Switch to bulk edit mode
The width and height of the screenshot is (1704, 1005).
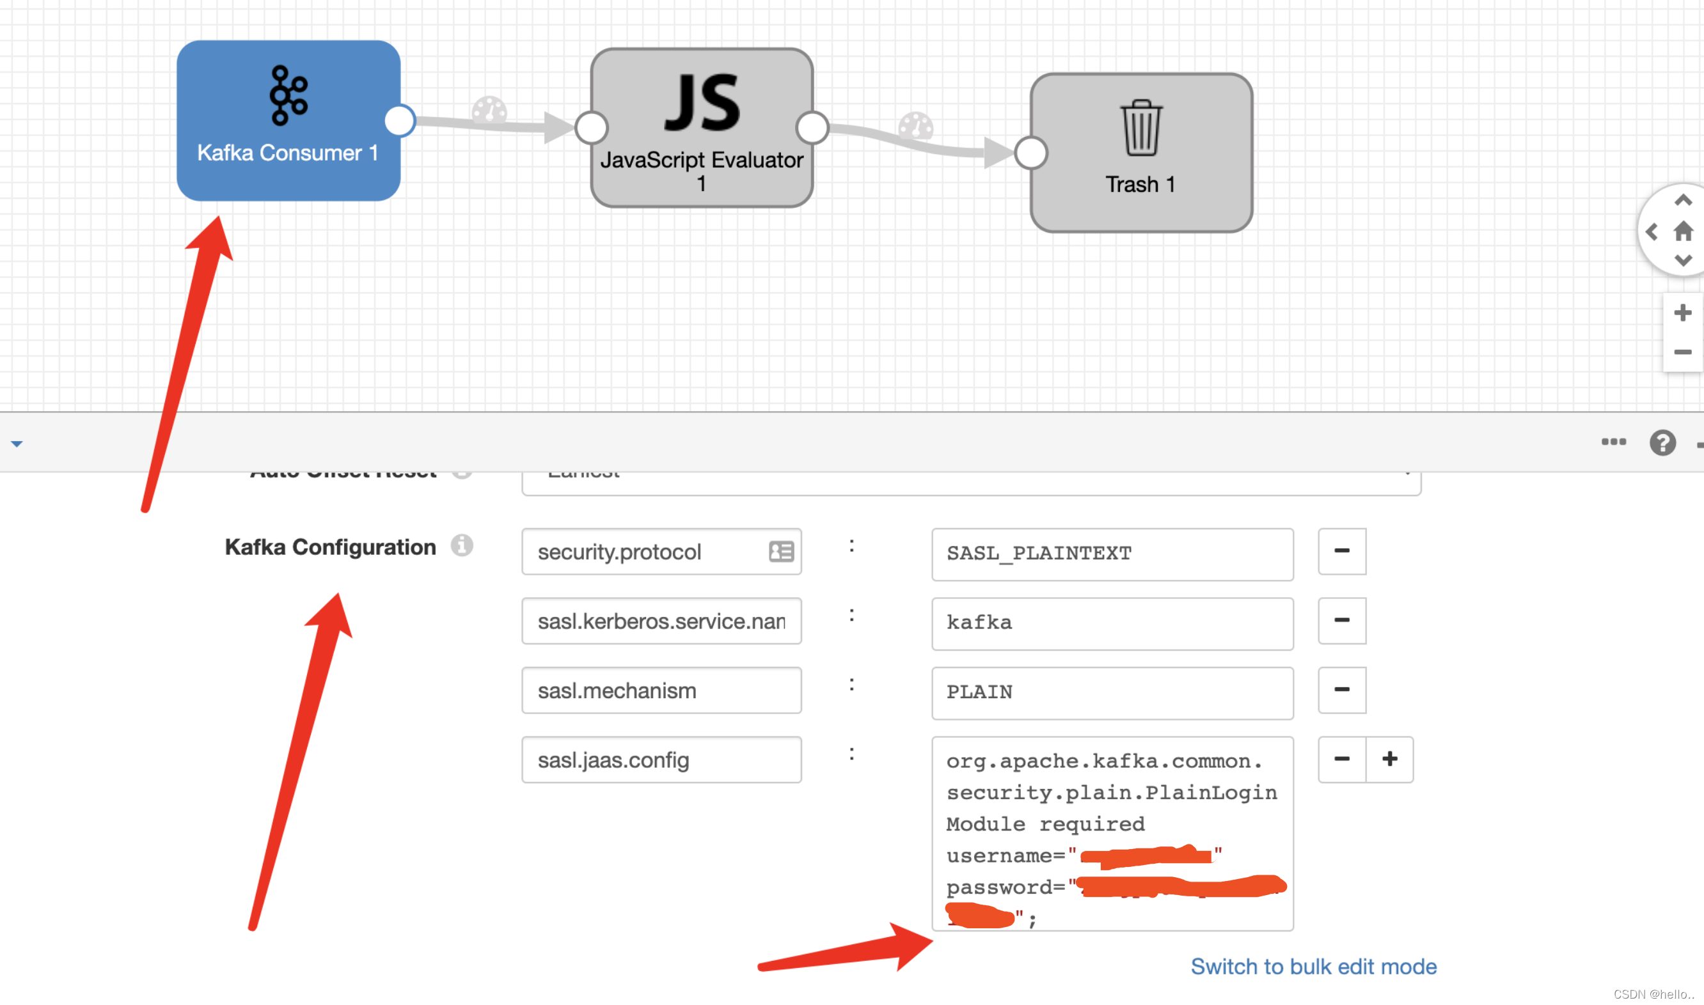coord(1313,967)
